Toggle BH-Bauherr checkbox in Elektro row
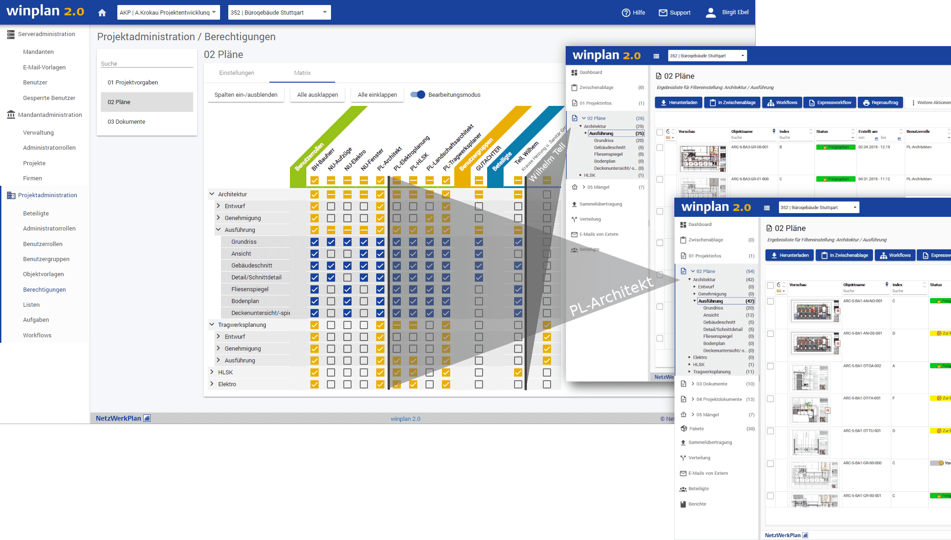951x540 pixels. point(315,384)
